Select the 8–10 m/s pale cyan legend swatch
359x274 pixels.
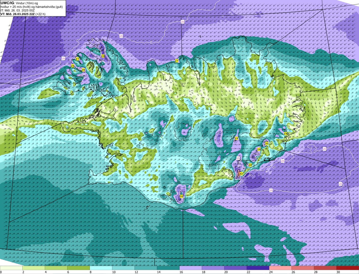101,268
